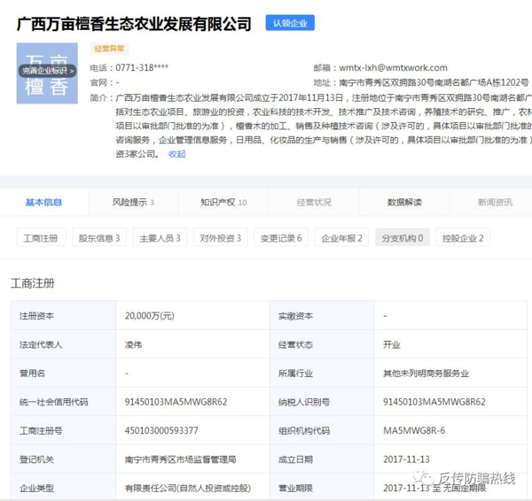Image resolution: width=532 pixels, height=501 pixels.
Task: Click the 经营异常 status tag
Action: 110,49
